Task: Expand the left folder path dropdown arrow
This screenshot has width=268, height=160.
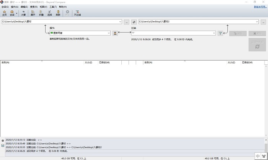Action: coord(120,22)
